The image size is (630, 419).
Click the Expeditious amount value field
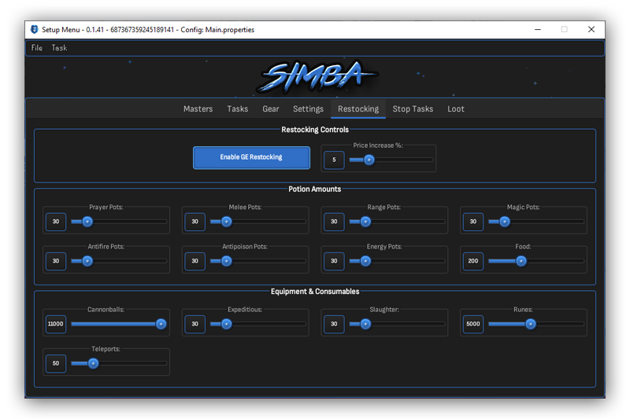195,324
